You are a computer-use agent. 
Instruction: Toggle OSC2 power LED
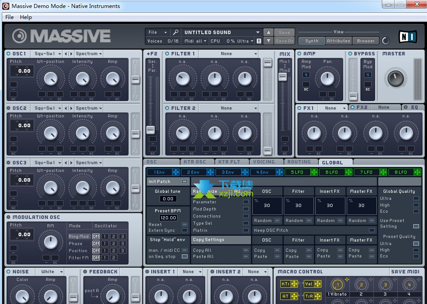(8, 108)
